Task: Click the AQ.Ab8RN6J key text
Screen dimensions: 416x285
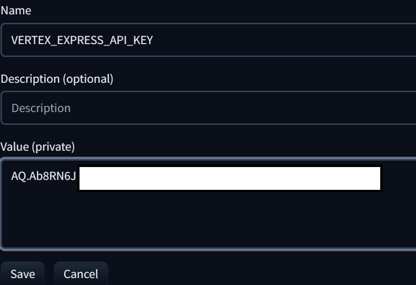Action: [44, 176]
